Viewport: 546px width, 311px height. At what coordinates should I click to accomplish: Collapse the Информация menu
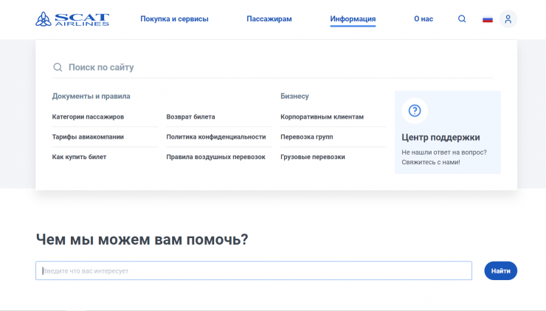[353, 19]
